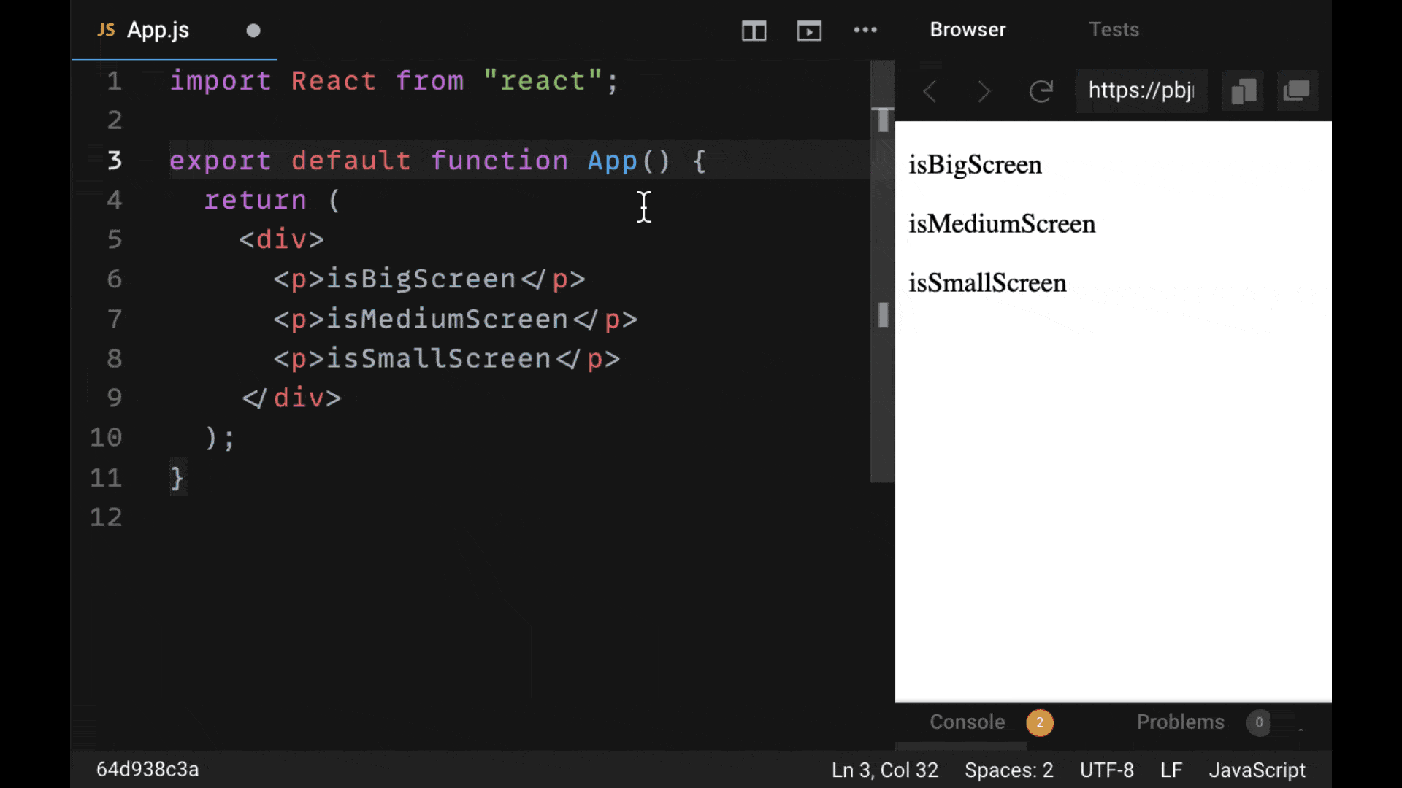Toggle the console error badge showing 2

pos(1039,722)
